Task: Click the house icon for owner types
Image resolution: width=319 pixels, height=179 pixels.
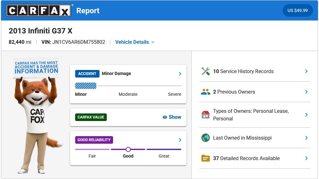Action: (x=206, y=115)
